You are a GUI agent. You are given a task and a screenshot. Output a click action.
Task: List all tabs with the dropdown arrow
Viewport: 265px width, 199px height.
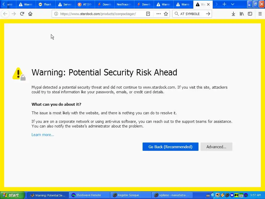[233, 4]
